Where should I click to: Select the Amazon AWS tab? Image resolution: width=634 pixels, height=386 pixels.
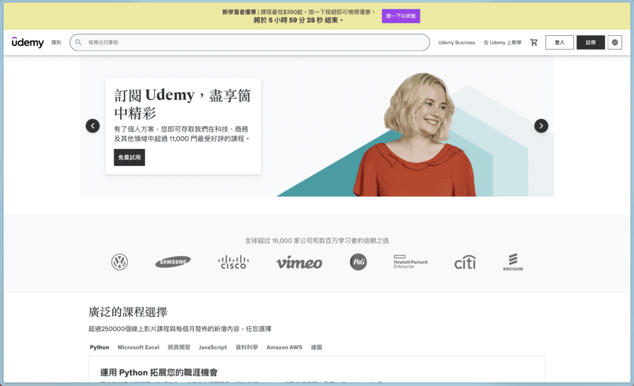[x=284, y=347]
